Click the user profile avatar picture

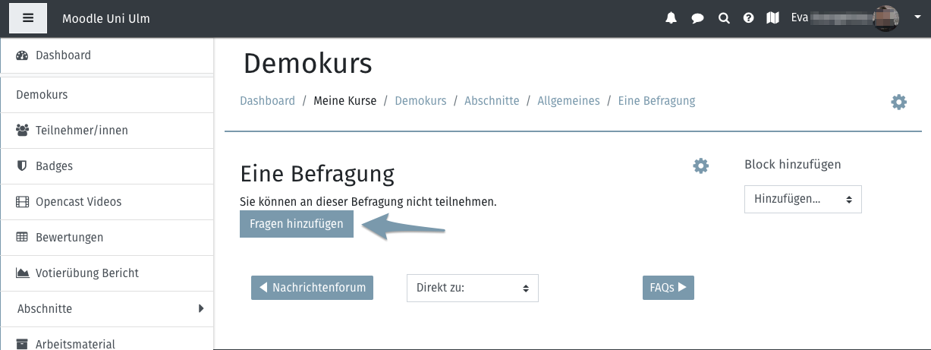pos(886,18)
